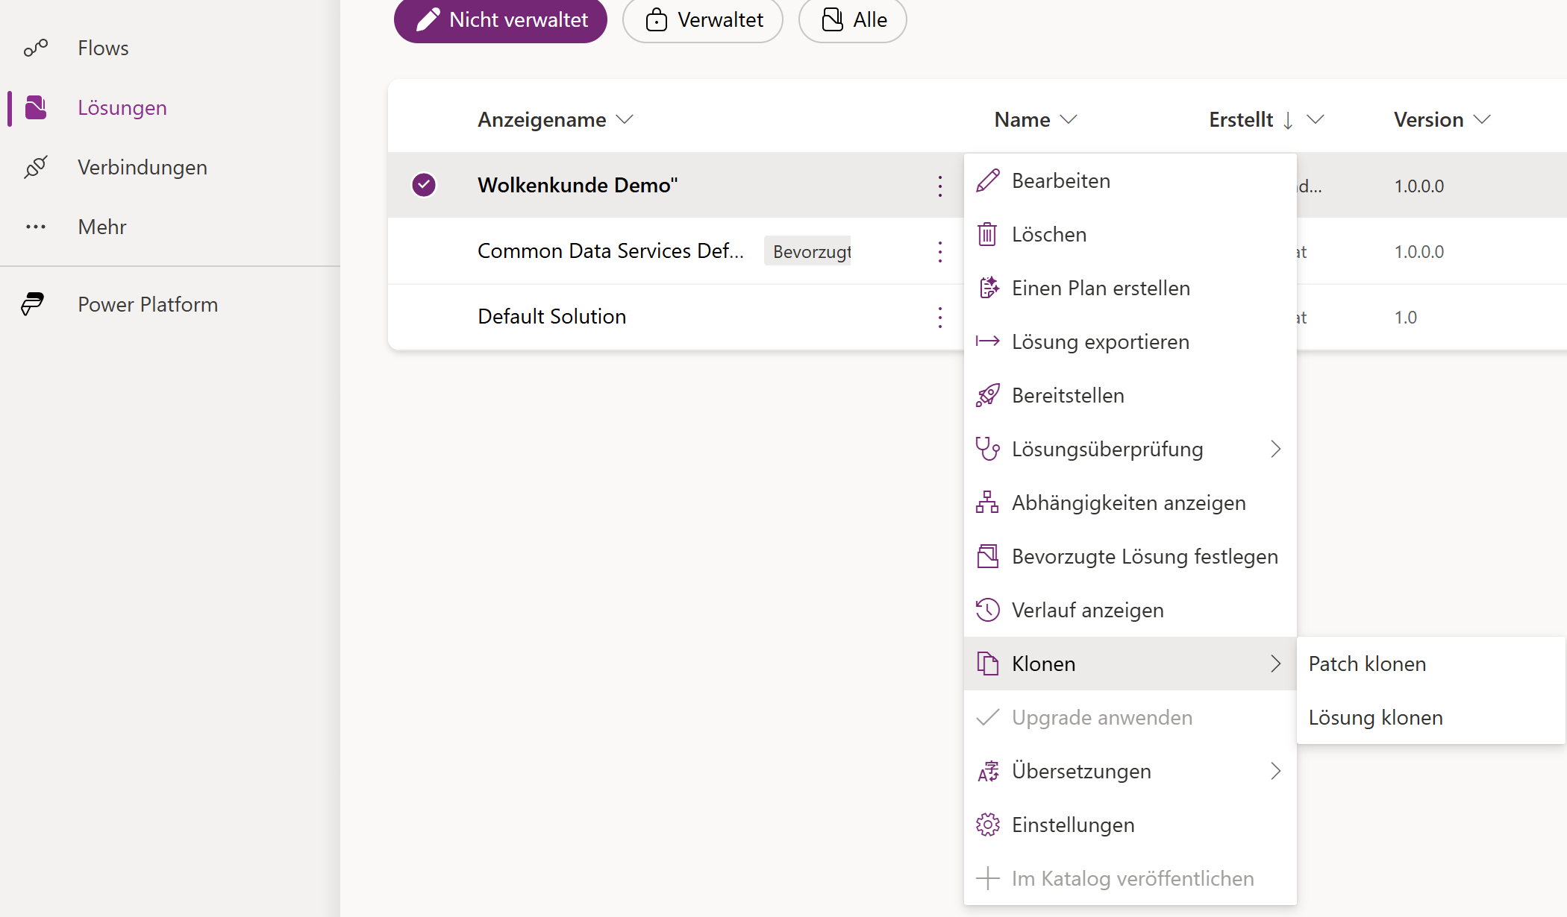
Task: Open Mehr in the sidebar
Action: (x=102, y=227)
